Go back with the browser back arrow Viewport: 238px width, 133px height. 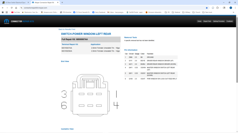[x=3, y=8]
